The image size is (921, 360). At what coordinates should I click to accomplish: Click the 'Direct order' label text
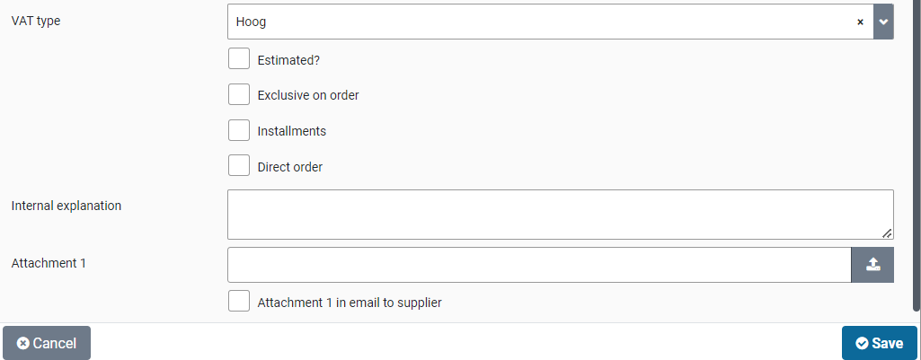pyautogui.click(x=289, y=167)
